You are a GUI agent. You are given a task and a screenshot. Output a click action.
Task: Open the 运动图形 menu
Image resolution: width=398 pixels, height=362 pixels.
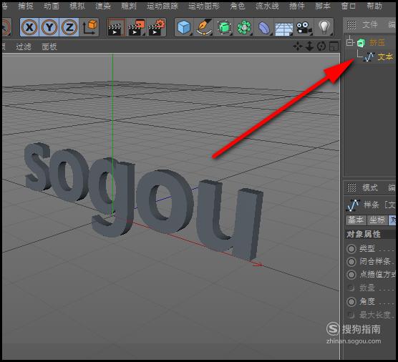(x=204, y=6)
